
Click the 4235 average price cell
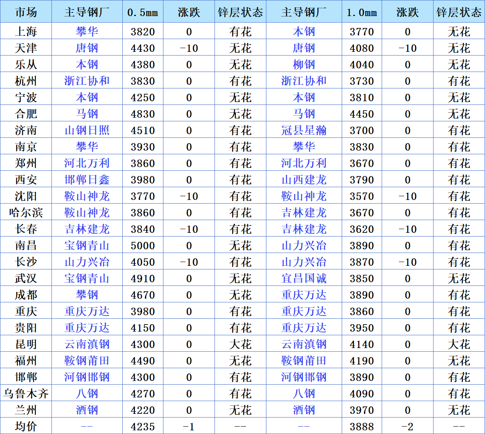pos(142,426)
